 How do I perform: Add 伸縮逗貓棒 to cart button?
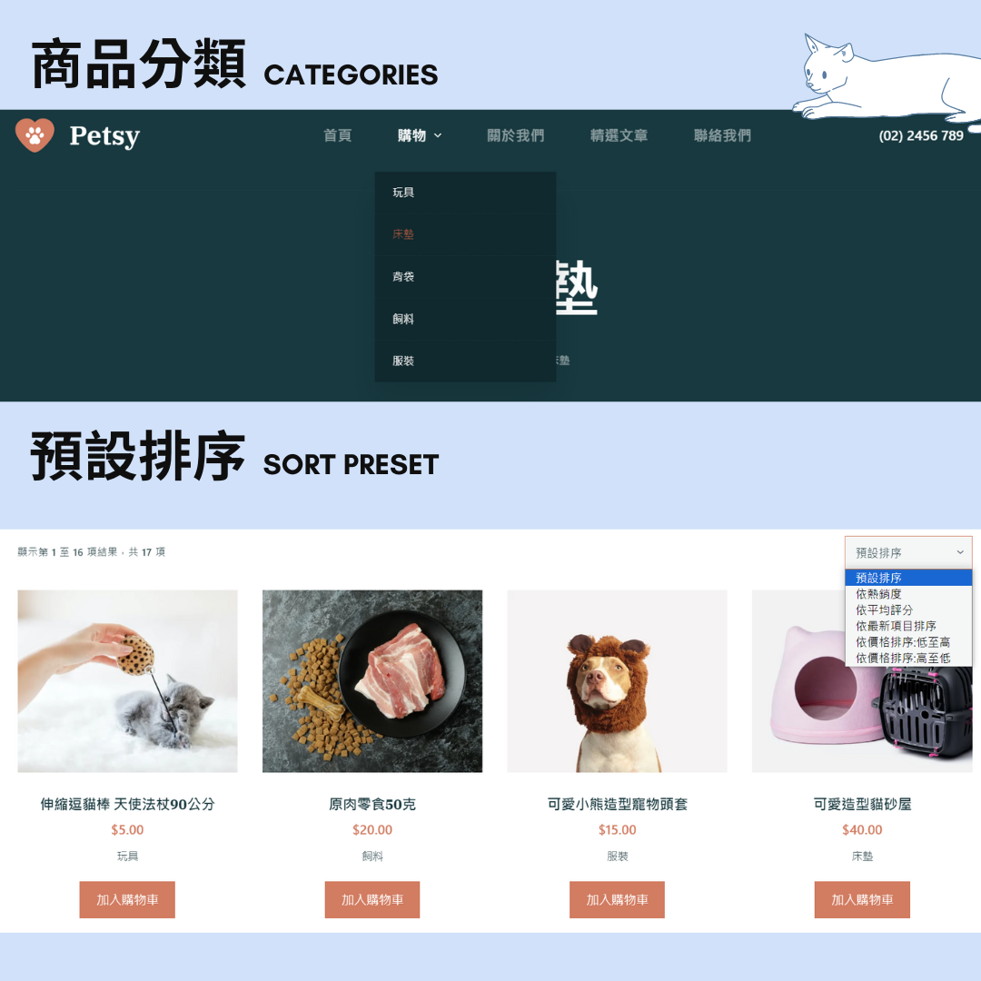(127, 899)
